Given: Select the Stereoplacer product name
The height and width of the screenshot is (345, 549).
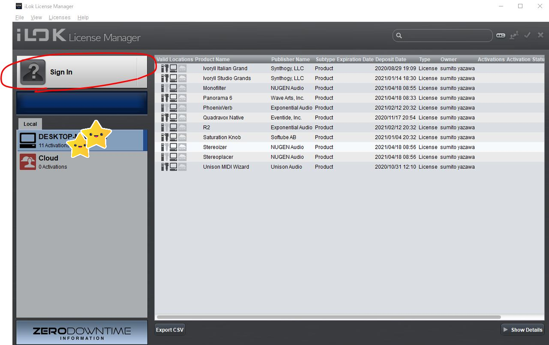Looking at the screenshot, I should tap(218, 157).
